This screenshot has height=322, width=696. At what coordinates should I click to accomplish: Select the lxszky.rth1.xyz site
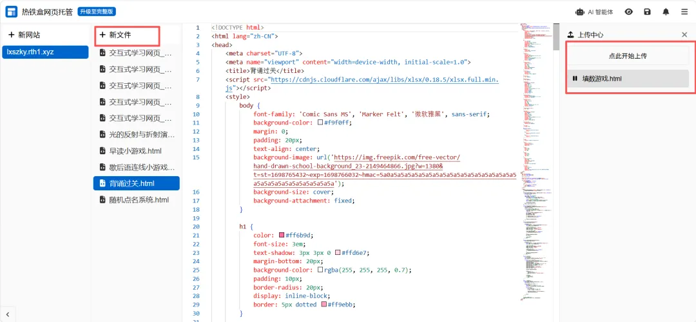(x=45, y=52)
